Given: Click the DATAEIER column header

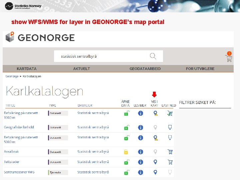Looking at the screenshot, I should (85, 105).
